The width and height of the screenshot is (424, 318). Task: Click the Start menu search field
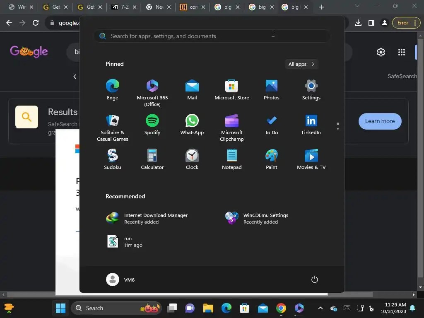[212, 36]
